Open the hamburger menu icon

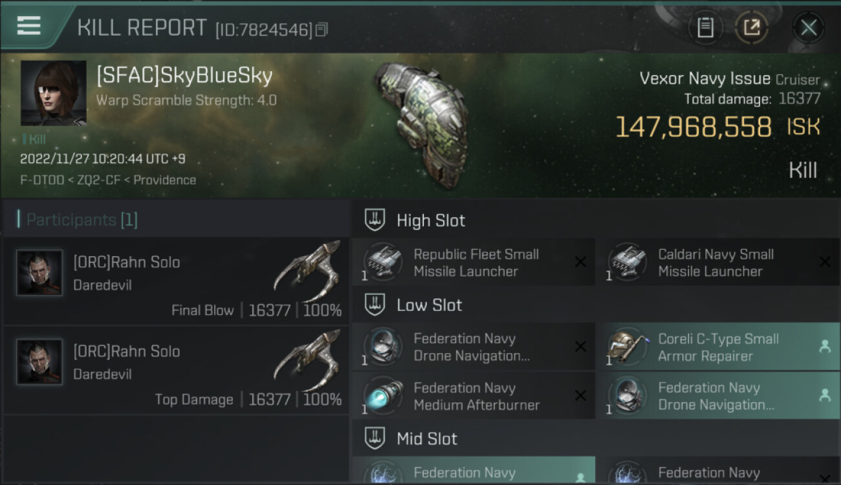coord(28,26)
